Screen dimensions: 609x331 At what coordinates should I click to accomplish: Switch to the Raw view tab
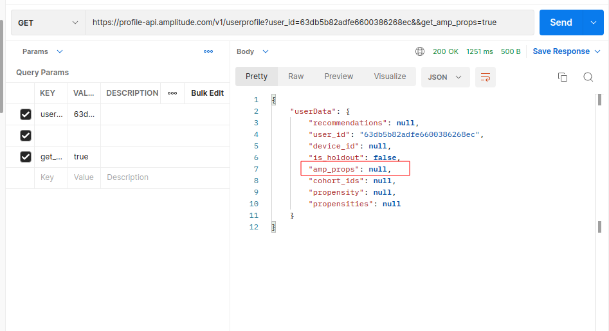coord(296,76)
